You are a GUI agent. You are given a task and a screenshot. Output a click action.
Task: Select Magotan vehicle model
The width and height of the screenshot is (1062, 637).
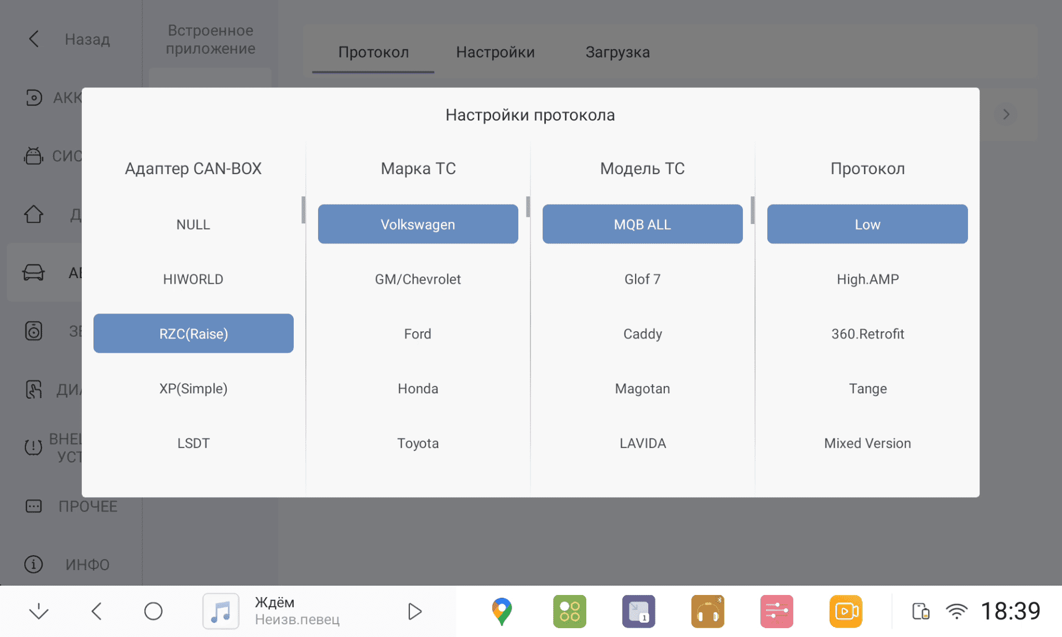click(x=642, y=388)
